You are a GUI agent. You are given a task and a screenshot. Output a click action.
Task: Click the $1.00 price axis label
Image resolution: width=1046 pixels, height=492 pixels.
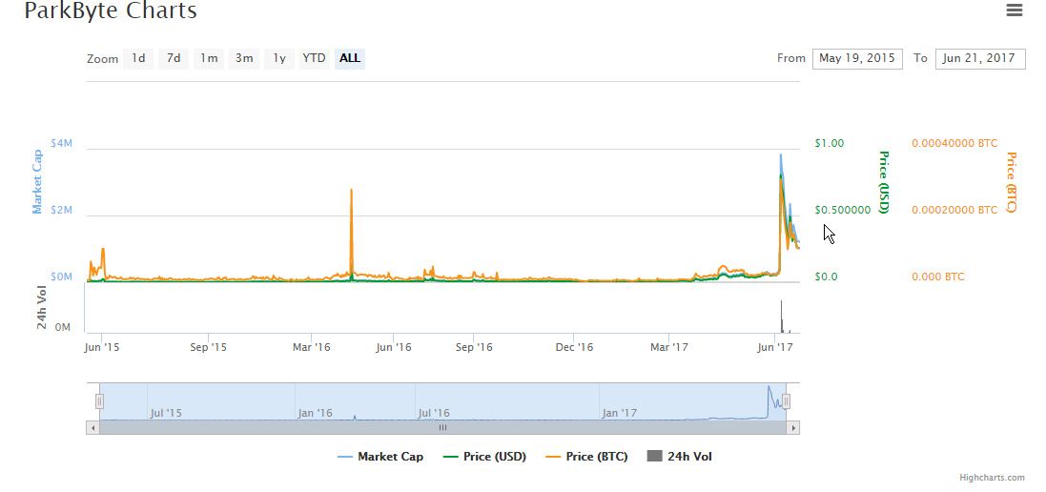pos(830,143)
